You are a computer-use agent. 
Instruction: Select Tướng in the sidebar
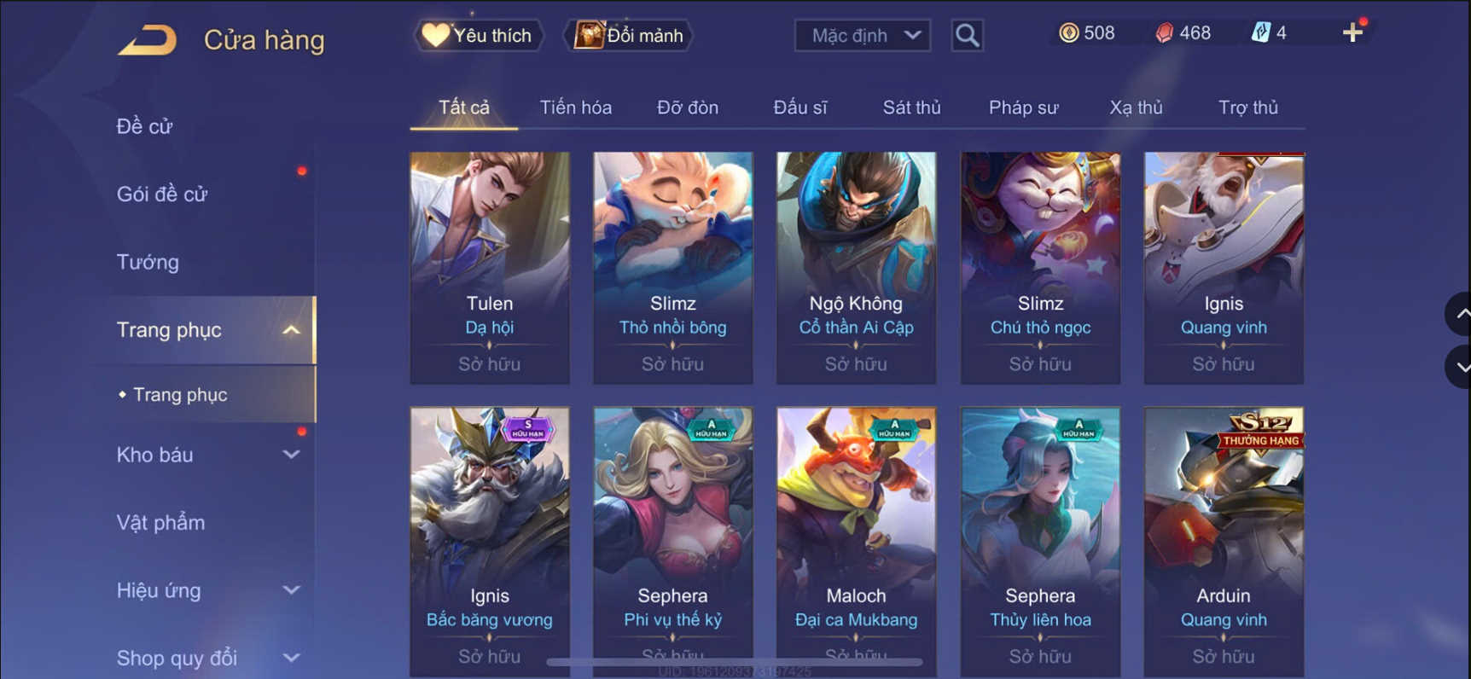click(x=148, y=262)
